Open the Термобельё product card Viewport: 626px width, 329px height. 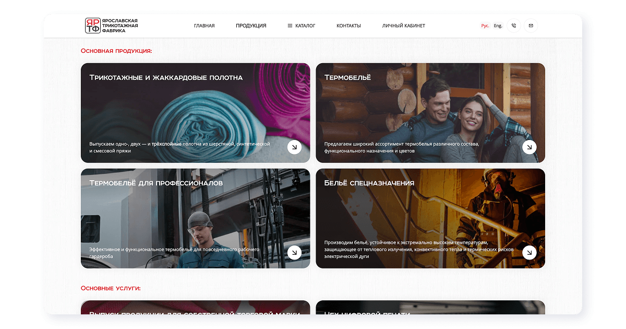click(430, 112)
